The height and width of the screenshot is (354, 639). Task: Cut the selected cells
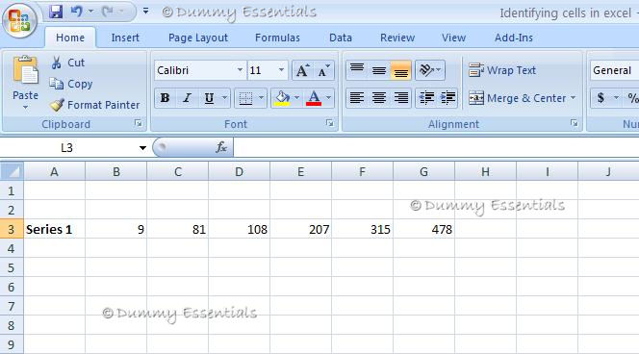click(67, 63)
